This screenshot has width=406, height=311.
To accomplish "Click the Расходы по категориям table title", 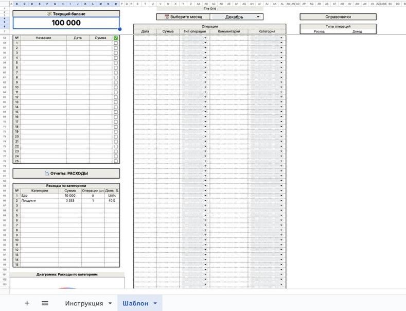I will pyautogui.click(x=66, y=185).
